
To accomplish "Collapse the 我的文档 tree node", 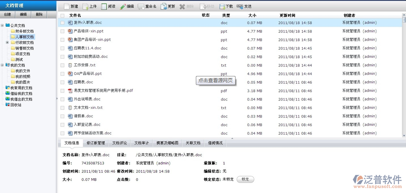I will [x=2, y=65].
